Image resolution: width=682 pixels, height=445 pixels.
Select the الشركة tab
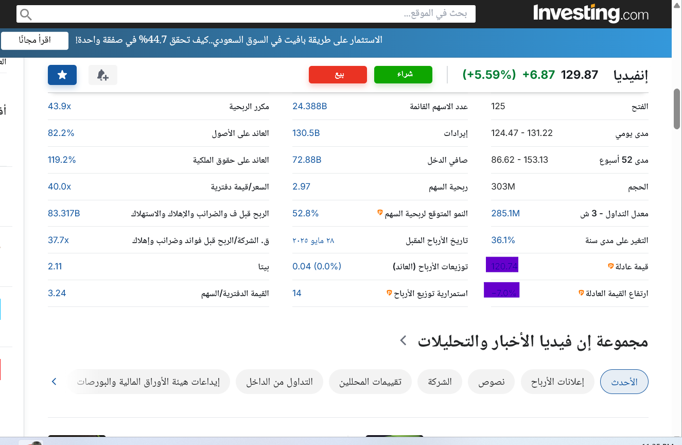pos(440,382)
